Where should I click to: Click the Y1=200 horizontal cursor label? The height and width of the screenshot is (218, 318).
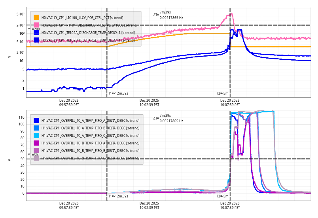point(34,29)
